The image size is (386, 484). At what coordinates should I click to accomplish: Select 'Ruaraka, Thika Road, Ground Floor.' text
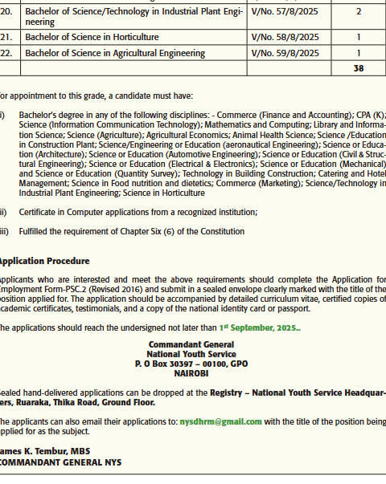86,402
